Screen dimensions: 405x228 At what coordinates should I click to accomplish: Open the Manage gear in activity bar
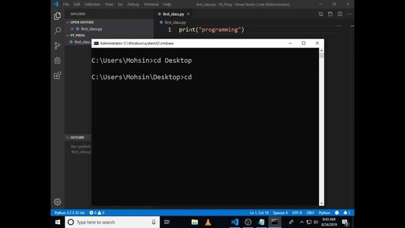[x=58, y=202]
